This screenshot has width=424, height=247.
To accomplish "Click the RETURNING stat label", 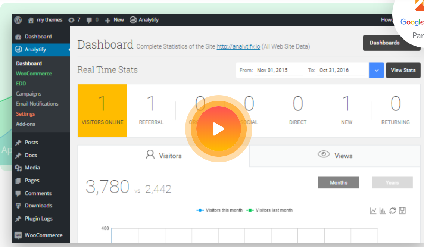I will coord(395,122).
